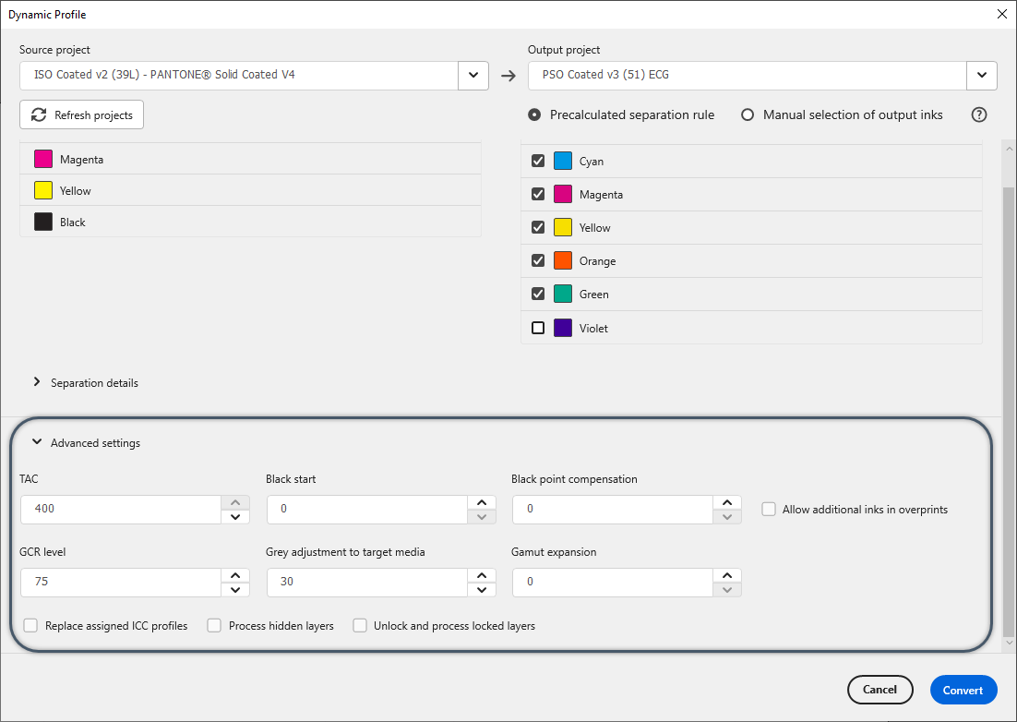Click the Refresh projects circular arrows icon
1017x722 pixels.
tap(38, 114)
